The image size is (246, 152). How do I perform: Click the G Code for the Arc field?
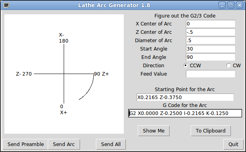(x=185, y=113)
